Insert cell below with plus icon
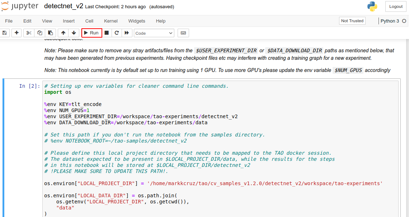This screenshot has width=409, height=217. point(17,33)
